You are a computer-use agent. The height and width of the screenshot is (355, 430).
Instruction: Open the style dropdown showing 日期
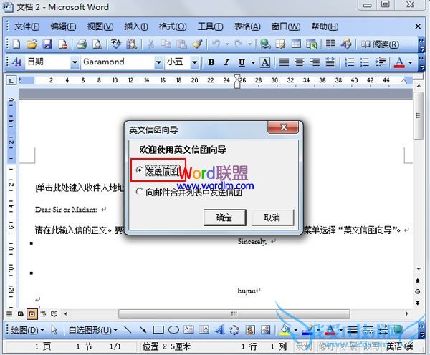(x=75, y=62)
